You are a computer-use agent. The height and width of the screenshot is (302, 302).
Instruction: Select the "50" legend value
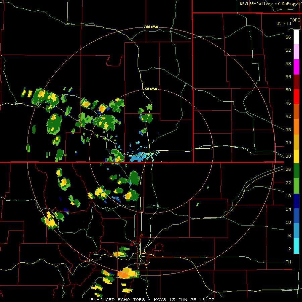(x=288, y=90)
